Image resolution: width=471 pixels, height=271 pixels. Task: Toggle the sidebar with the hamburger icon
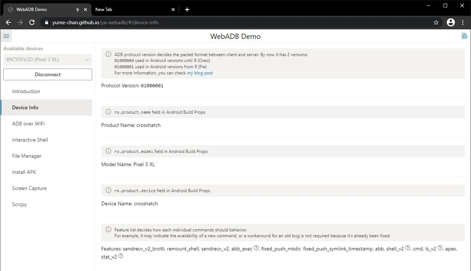click(x=6, y=36)
